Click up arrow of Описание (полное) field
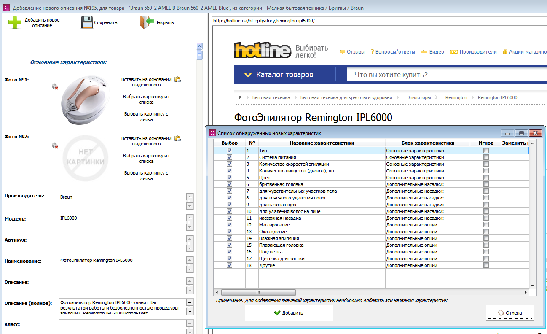The image size is (547, 334). click(x=190, y=302)
